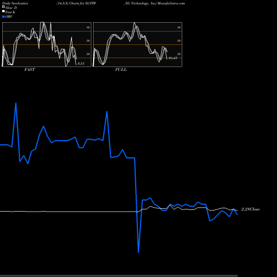Click the FAST chart label
This screenshot has height=277, width=277.
(x=29, y=69)
